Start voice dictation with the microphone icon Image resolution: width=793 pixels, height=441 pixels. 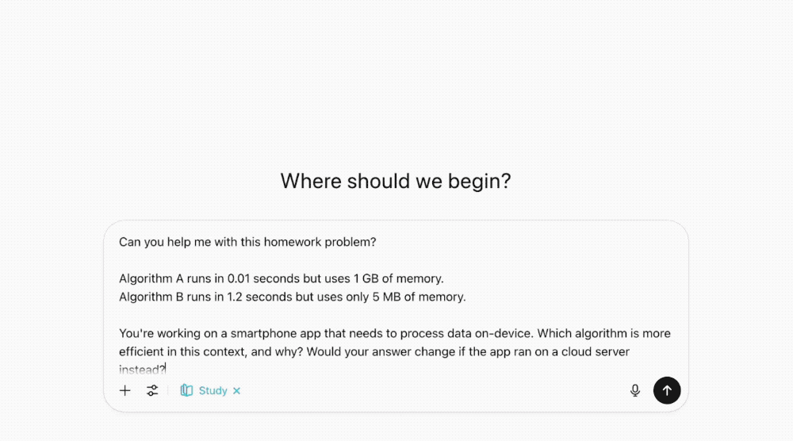pos(634,390)
